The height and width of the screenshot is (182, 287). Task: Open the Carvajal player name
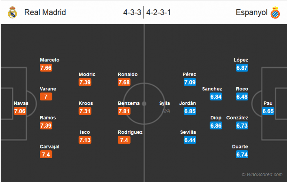coord(50,146)
